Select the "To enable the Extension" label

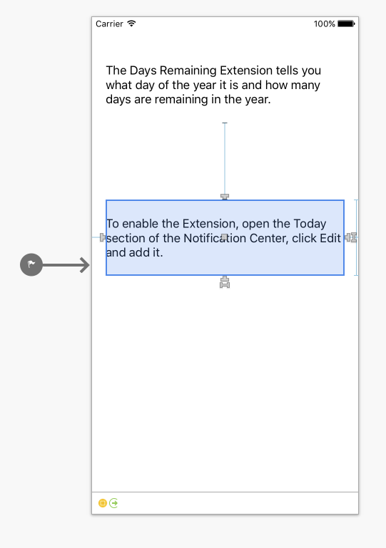click(225, 237)
